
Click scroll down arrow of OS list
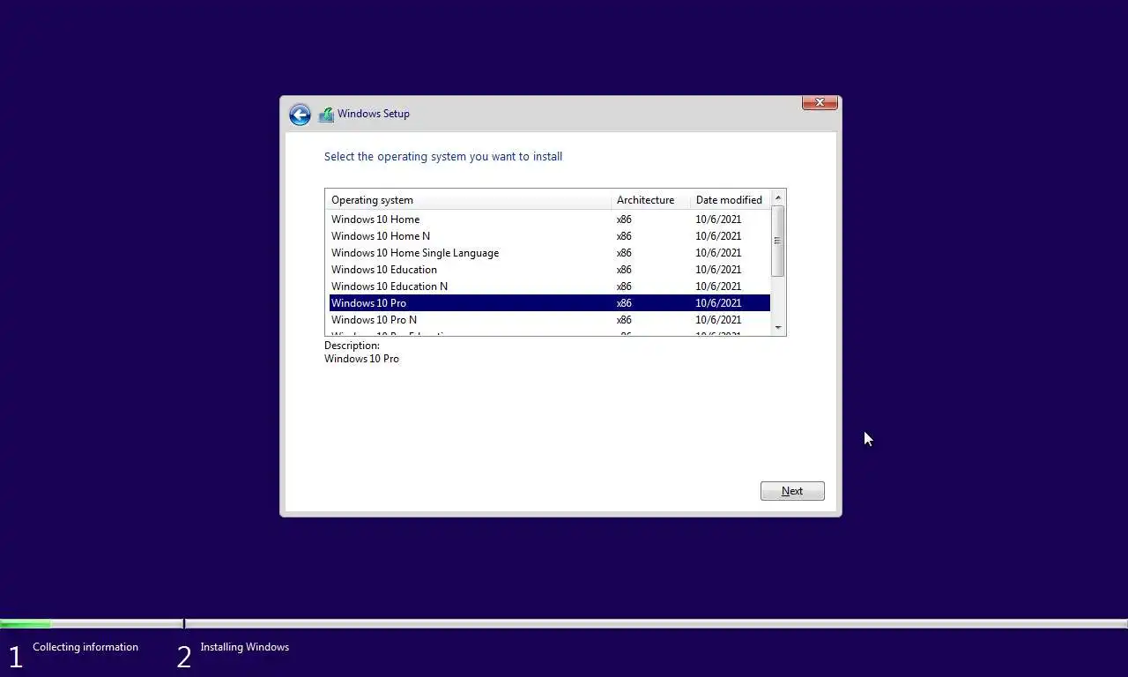(x=778, y=327)
